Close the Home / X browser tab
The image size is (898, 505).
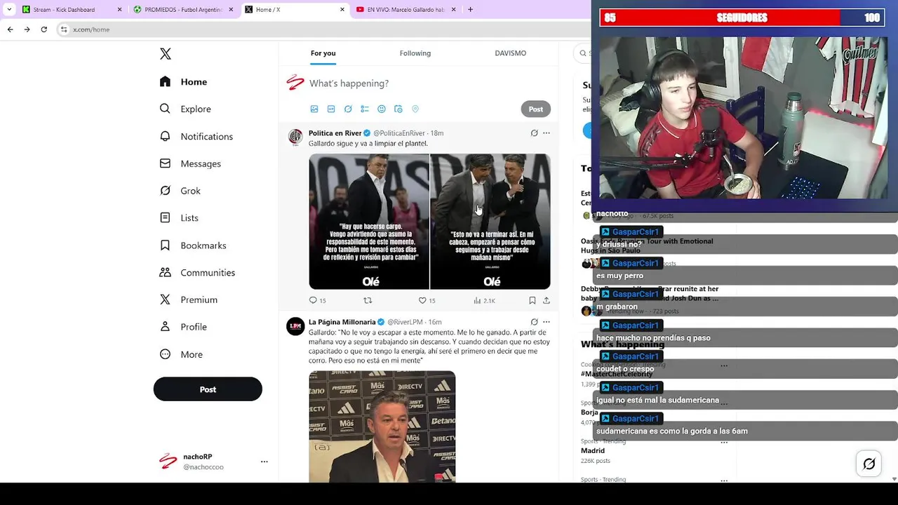[x=342, y=9]
